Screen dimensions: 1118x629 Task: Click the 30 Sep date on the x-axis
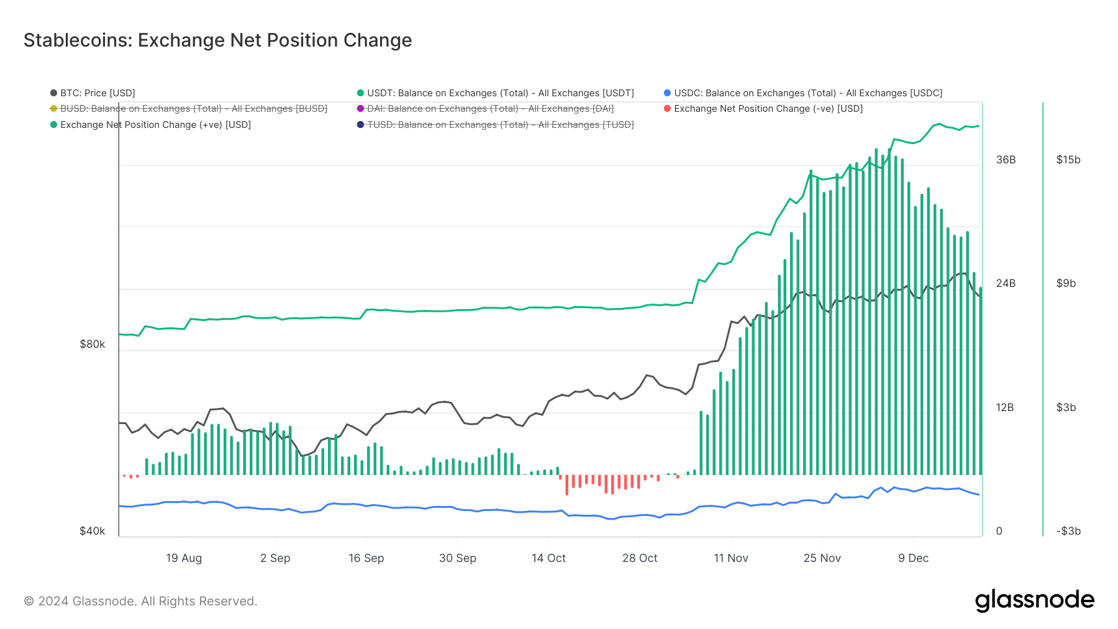pyautogui.click(x=457, y=558)
